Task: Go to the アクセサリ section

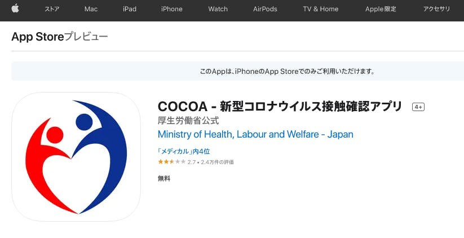Action: click(x=436, y=9)
